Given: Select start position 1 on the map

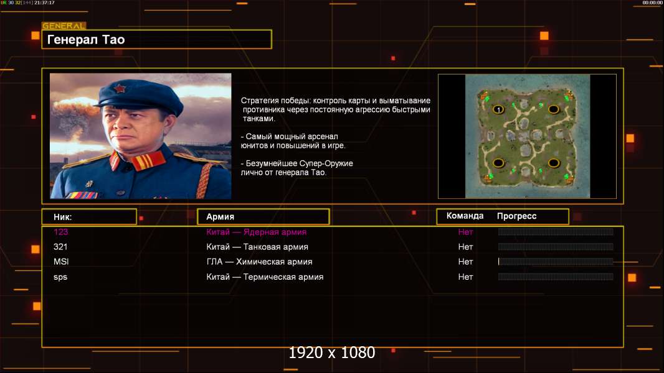Looking at the screenshot, I should pyautogui.click(x=498, y=109).
